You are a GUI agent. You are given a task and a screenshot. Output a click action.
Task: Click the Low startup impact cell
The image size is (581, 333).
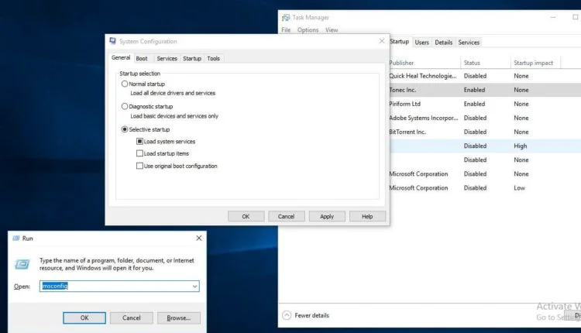point(519,188)
